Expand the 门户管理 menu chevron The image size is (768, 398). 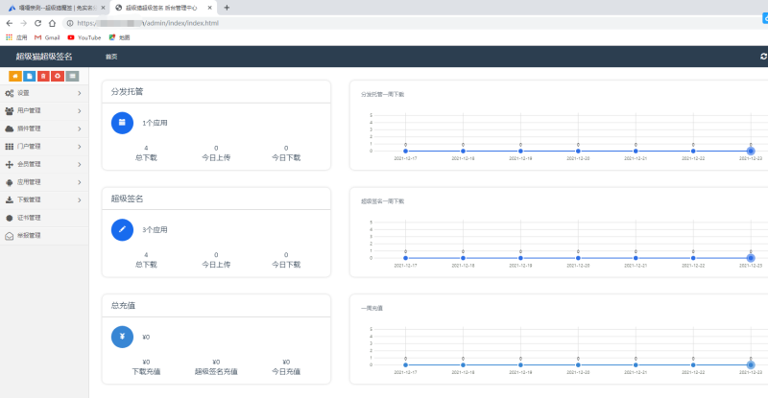click(80, 147)
